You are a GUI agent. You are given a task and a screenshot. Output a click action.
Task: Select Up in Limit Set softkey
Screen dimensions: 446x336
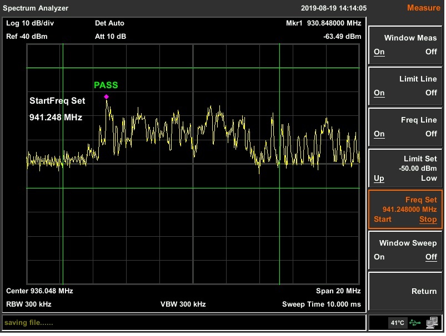[x=379, y=179]
